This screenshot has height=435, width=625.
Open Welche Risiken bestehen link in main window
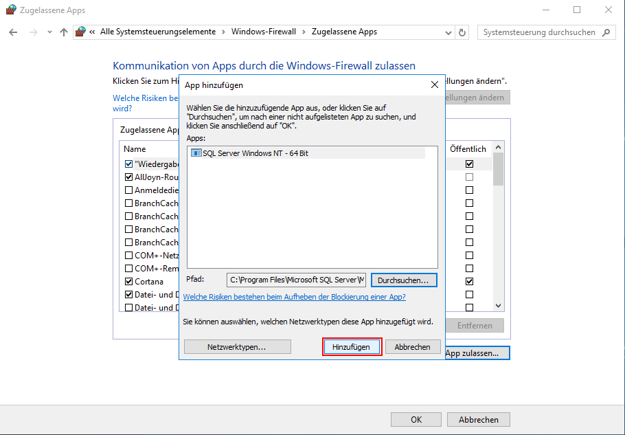click(146, 103)
